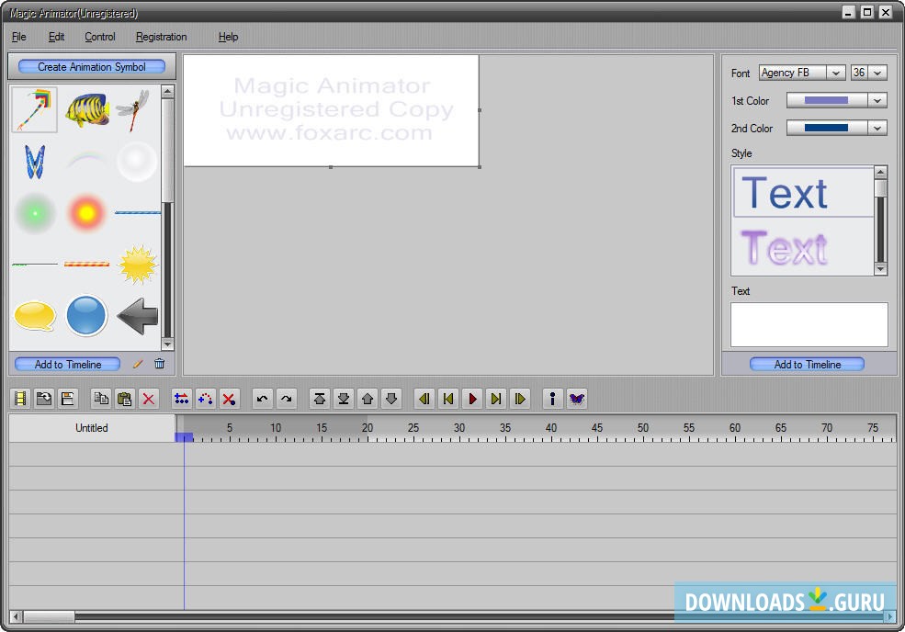Open the Registration menu
This screenshot has height=632, width=905.
[161, 37]
